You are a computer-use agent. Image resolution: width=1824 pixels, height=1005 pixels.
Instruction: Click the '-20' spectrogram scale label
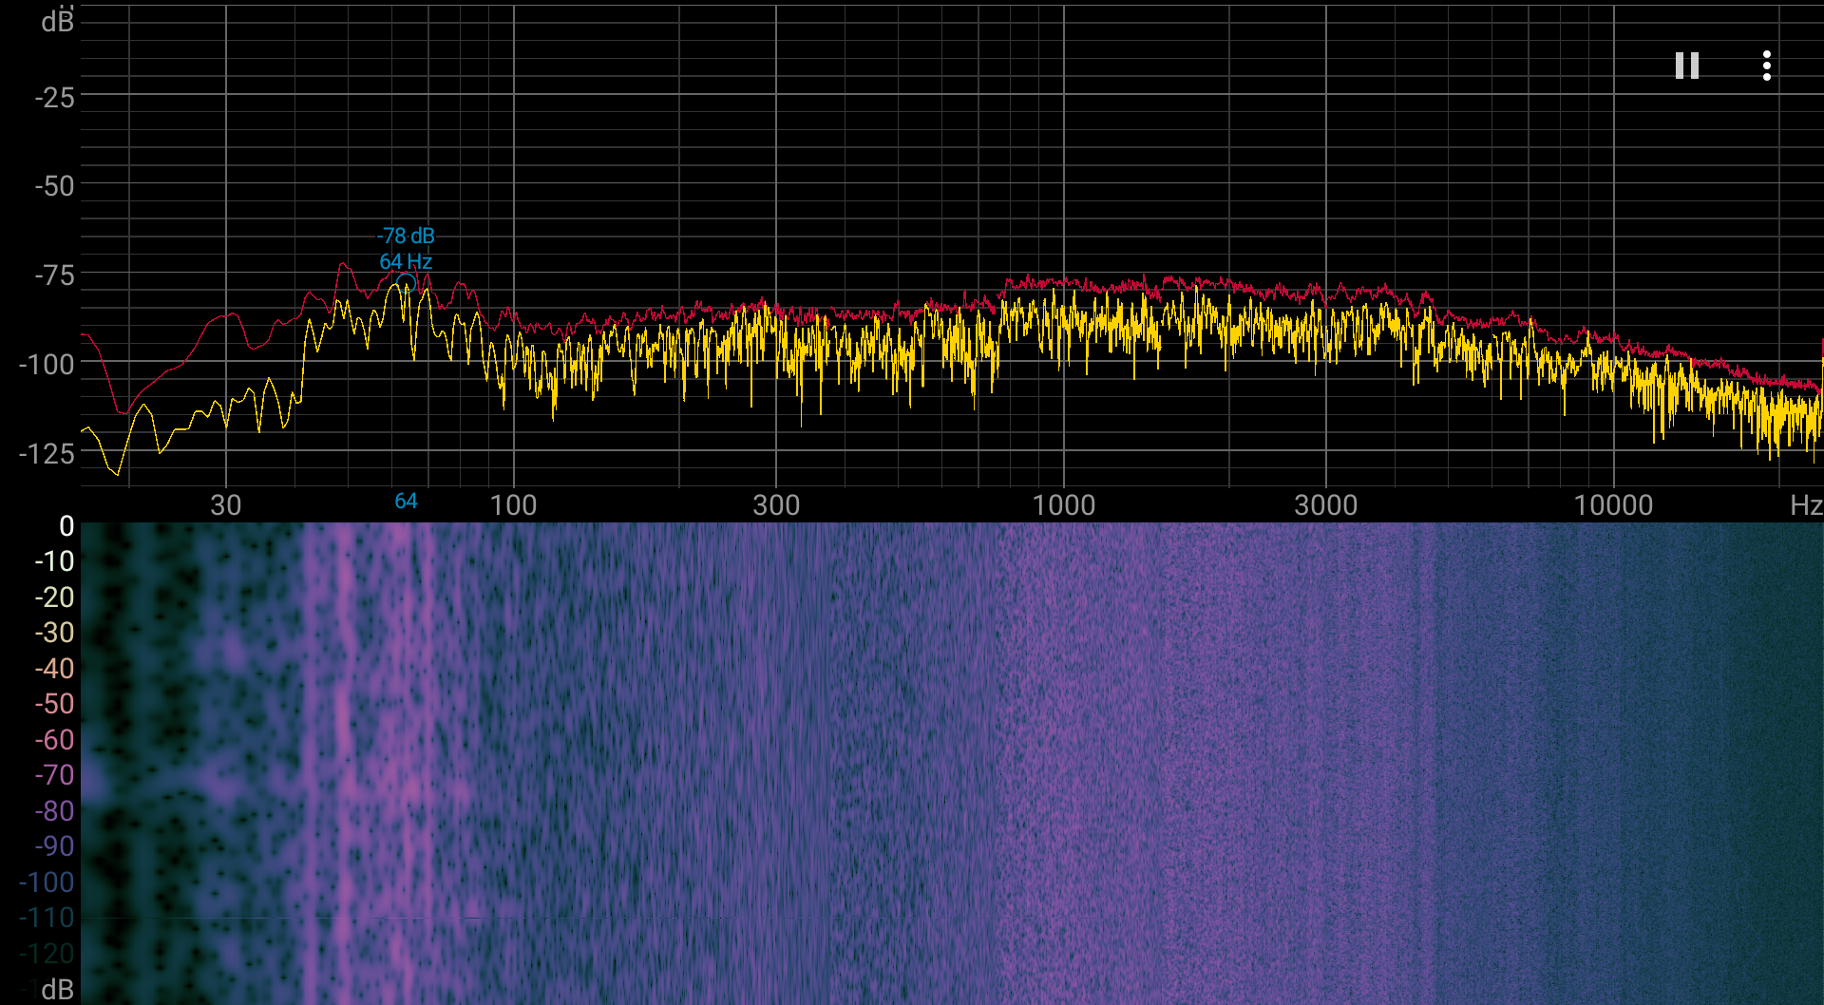pos(54,597)
